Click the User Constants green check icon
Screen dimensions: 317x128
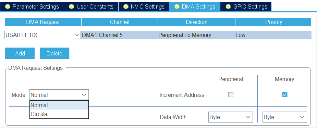(71, 7)
